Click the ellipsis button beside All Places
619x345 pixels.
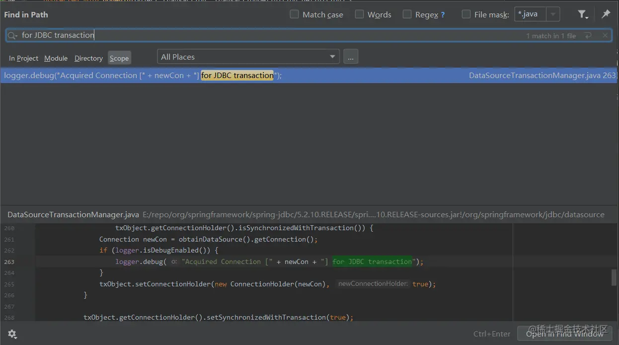[x=350, y=57]
